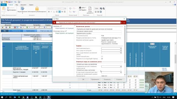Click scroll-down arrow of Риск dialog
Viewport: 177px width, 99px height.
(x=125, y=75)
